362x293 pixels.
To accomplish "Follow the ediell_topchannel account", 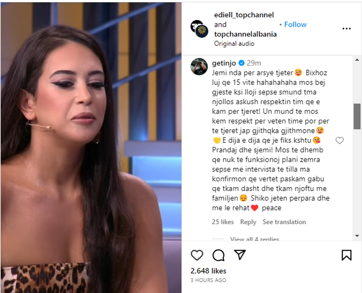I will tap(295, 24).
